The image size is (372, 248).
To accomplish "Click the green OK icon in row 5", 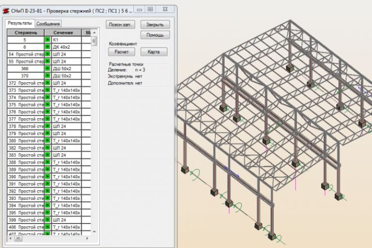I will [x=48, y=40].
